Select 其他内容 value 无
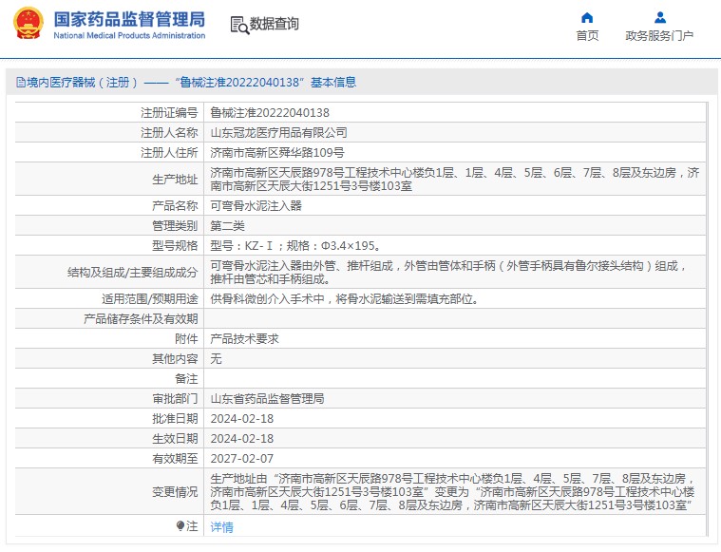The height and width of the screenshot is (552, 721). coord(217,358)
